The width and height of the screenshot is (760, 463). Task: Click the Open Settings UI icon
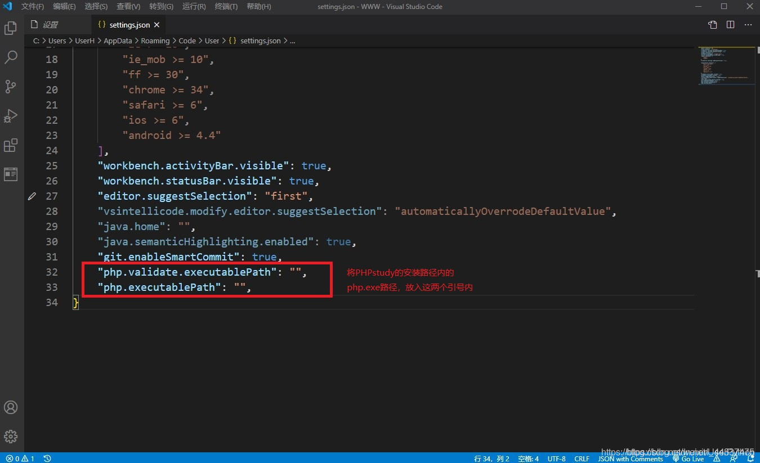(x=713, y=25)
